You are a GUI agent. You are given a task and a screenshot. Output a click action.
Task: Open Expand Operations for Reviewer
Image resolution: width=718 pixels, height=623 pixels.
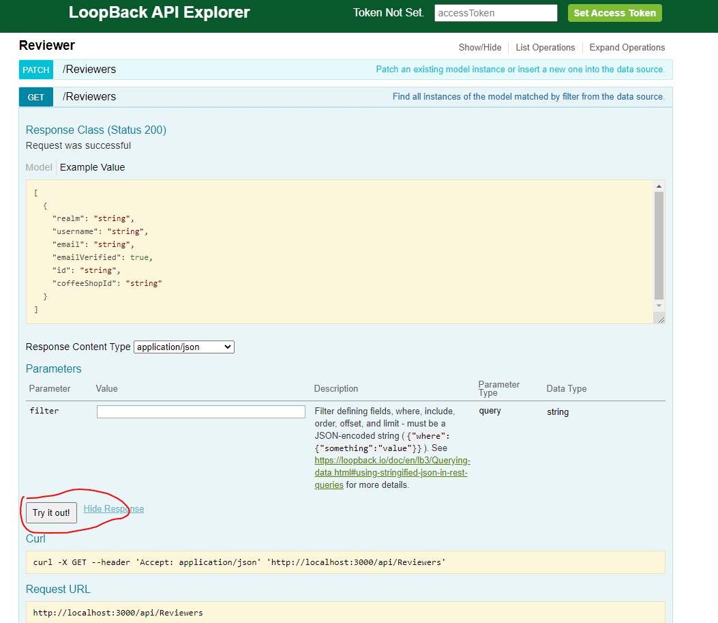(627, 48)
